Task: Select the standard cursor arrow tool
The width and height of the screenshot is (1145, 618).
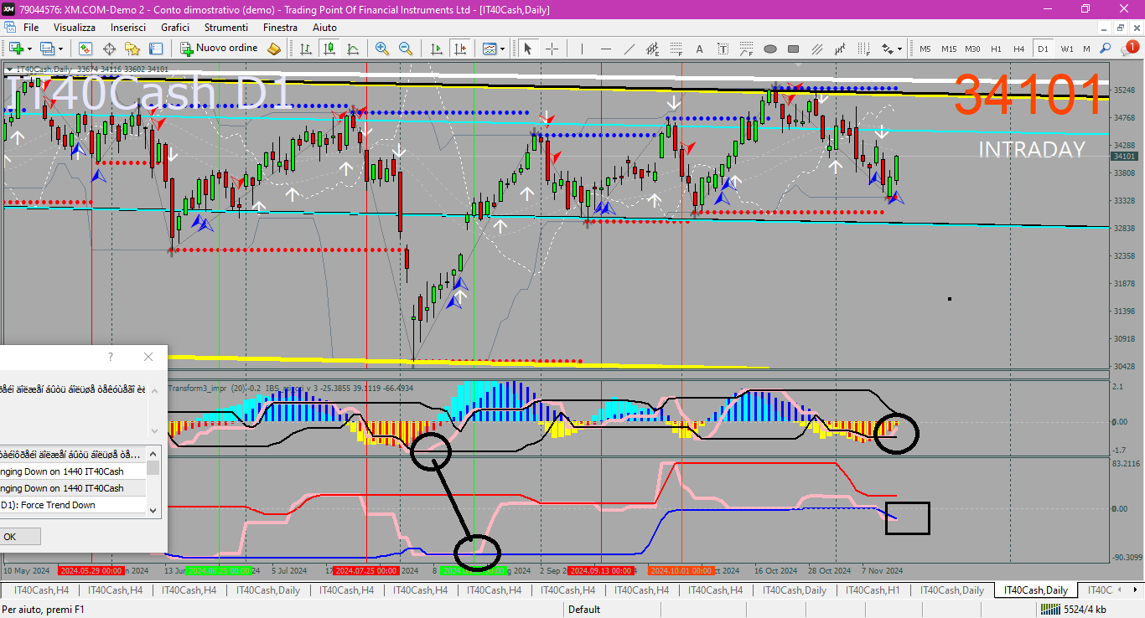Action: (528, 49)
